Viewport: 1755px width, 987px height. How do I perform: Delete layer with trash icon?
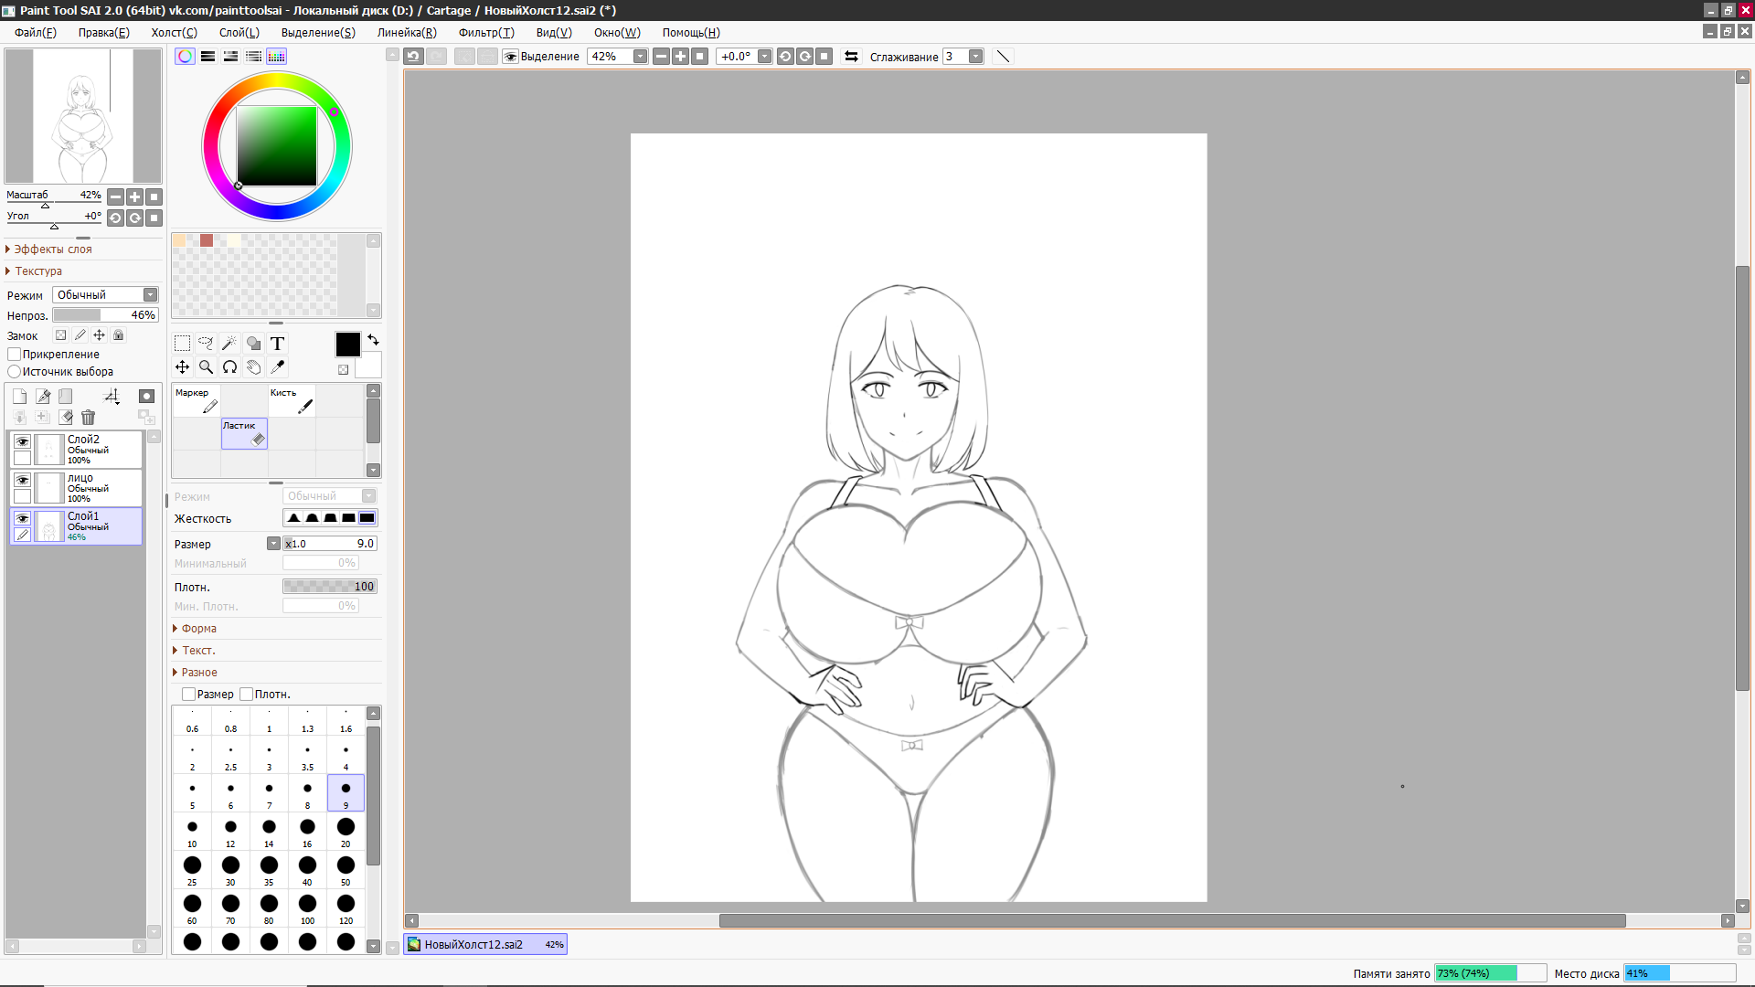(x=88, y=418)
